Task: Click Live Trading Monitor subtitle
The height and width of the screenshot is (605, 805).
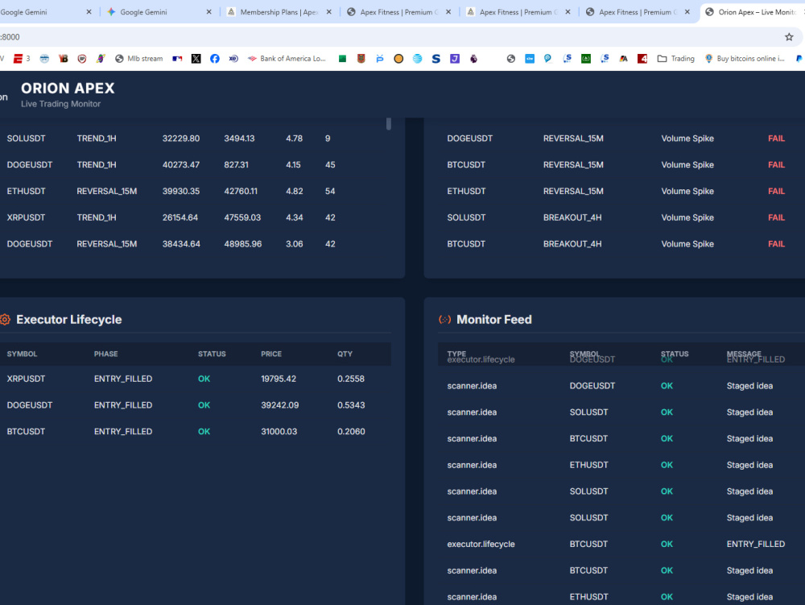Action: coord(60,104)
